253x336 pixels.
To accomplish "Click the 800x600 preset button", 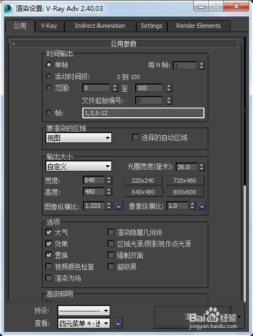I will (185, 192).
